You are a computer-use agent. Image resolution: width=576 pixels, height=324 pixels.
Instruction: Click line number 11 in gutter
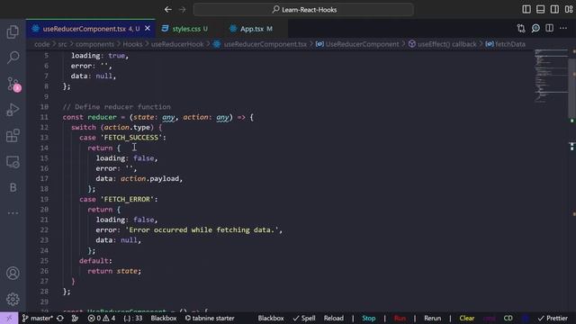(44, 117)
